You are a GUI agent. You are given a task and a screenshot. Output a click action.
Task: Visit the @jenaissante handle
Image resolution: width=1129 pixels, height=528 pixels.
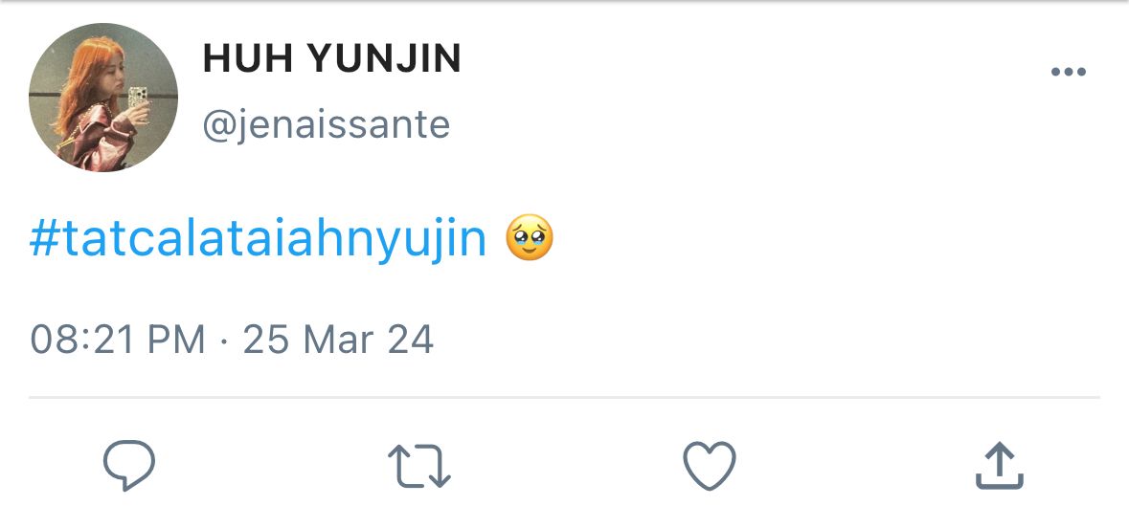tap(327, 124)
